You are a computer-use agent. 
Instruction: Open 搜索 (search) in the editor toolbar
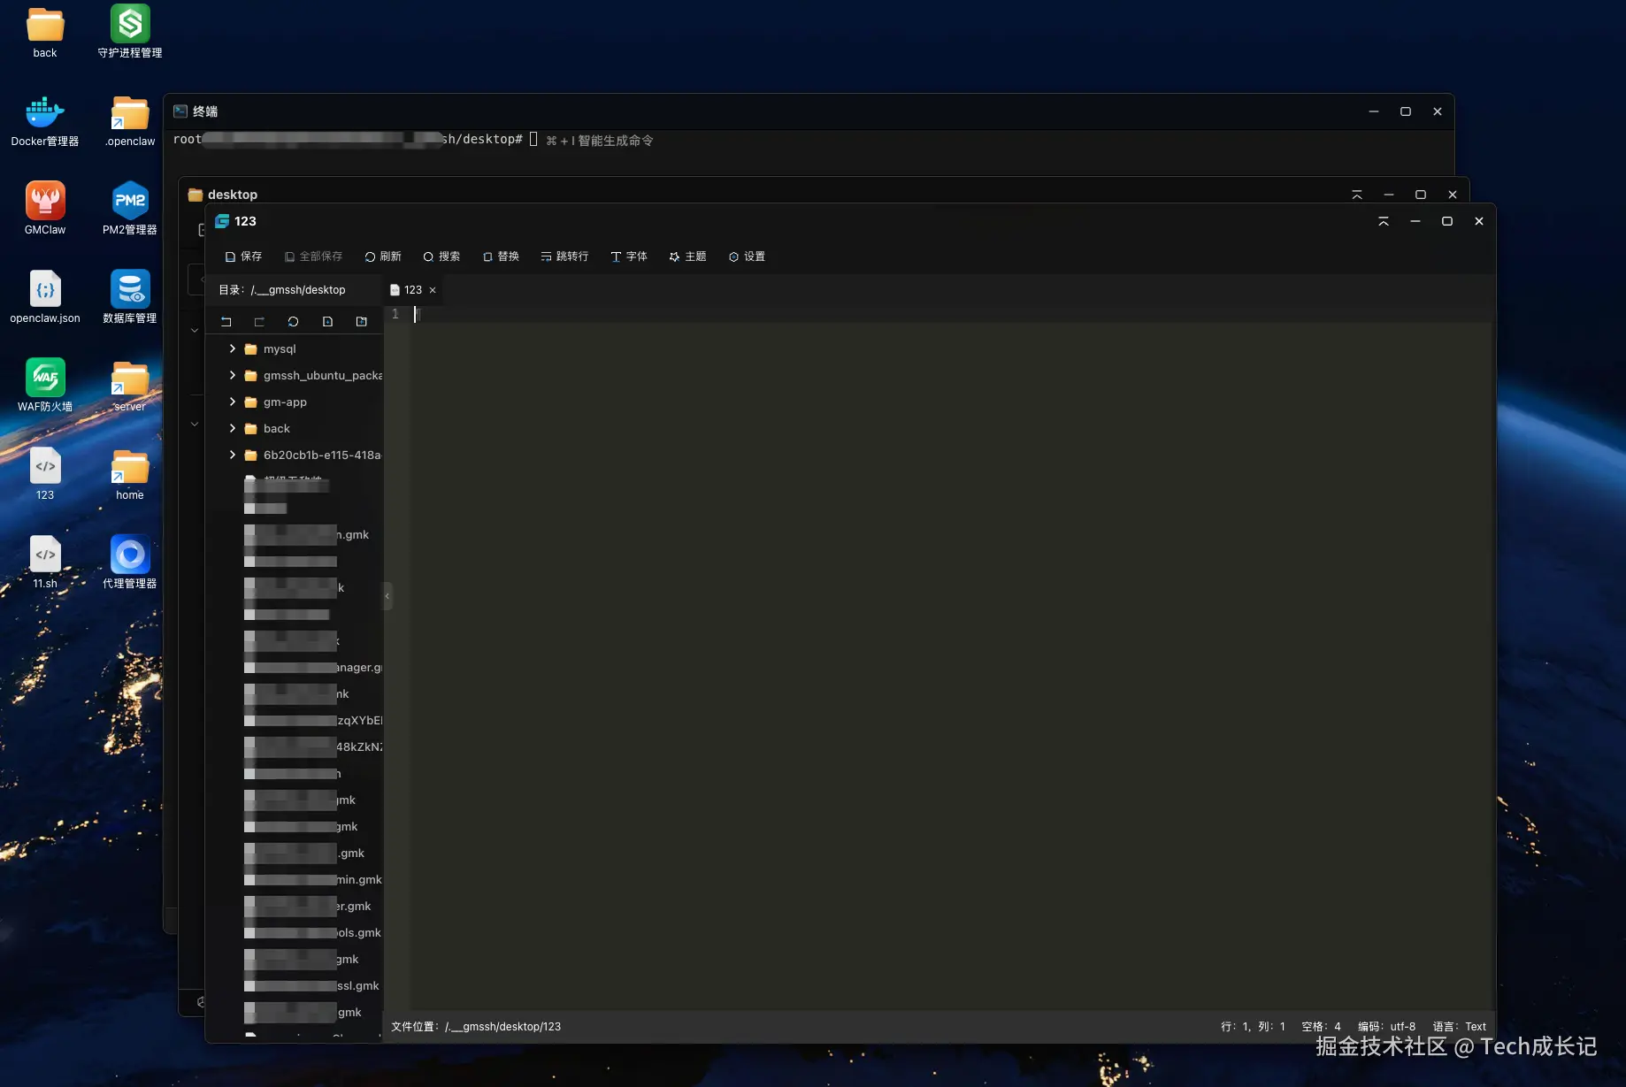point(441,256)
